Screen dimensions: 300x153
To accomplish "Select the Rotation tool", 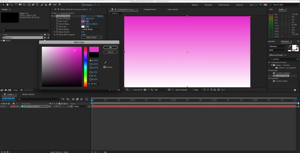I will (x=16, y=5).
